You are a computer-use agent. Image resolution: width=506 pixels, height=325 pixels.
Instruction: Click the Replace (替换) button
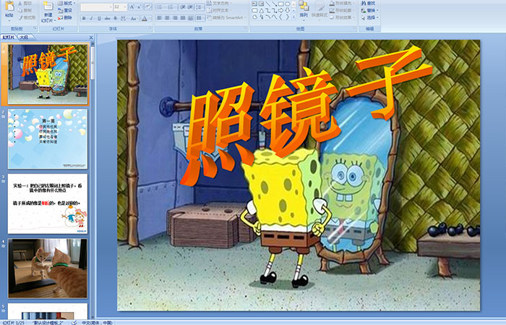pos(370,10)
